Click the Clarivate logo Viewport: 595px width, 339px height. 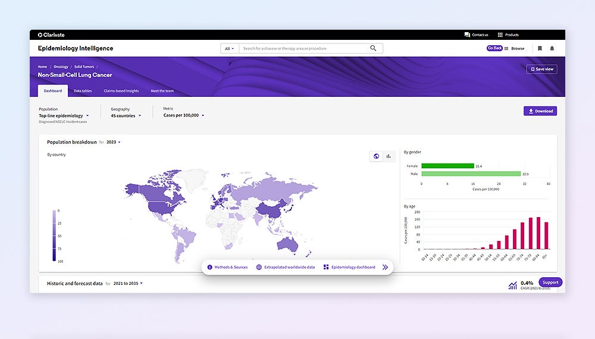[51, 34]
